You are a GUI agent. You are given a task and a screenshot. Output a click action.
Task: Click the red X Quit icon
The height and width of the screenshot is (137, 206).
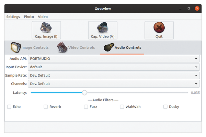point(159,27)
